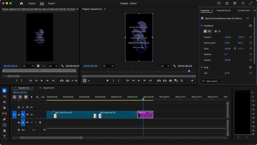Mute audio track A3
This screenshot has height=145, width=257.
[x=32, y=122]
